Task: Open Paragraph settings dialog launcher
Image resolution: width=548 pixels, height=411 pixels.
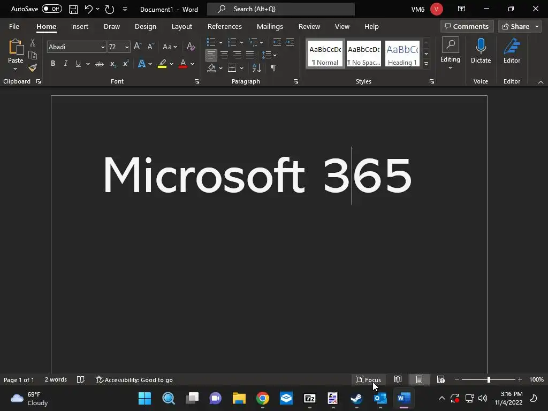Action: [x=296, y=81]
